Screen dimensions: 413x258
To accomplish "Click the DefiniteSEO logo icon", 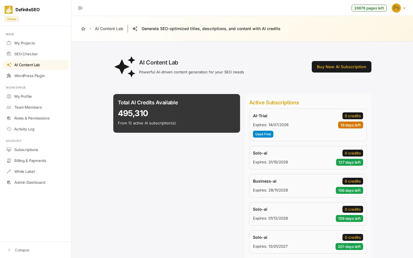I will pos(9,10).
